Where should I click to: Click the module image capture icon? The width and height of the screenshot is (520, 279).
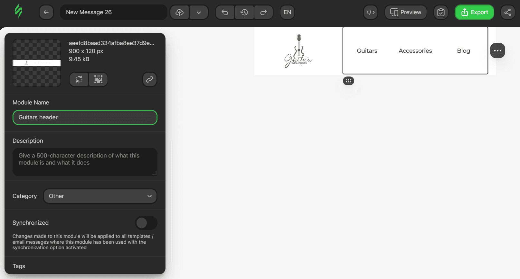point(98,79)
